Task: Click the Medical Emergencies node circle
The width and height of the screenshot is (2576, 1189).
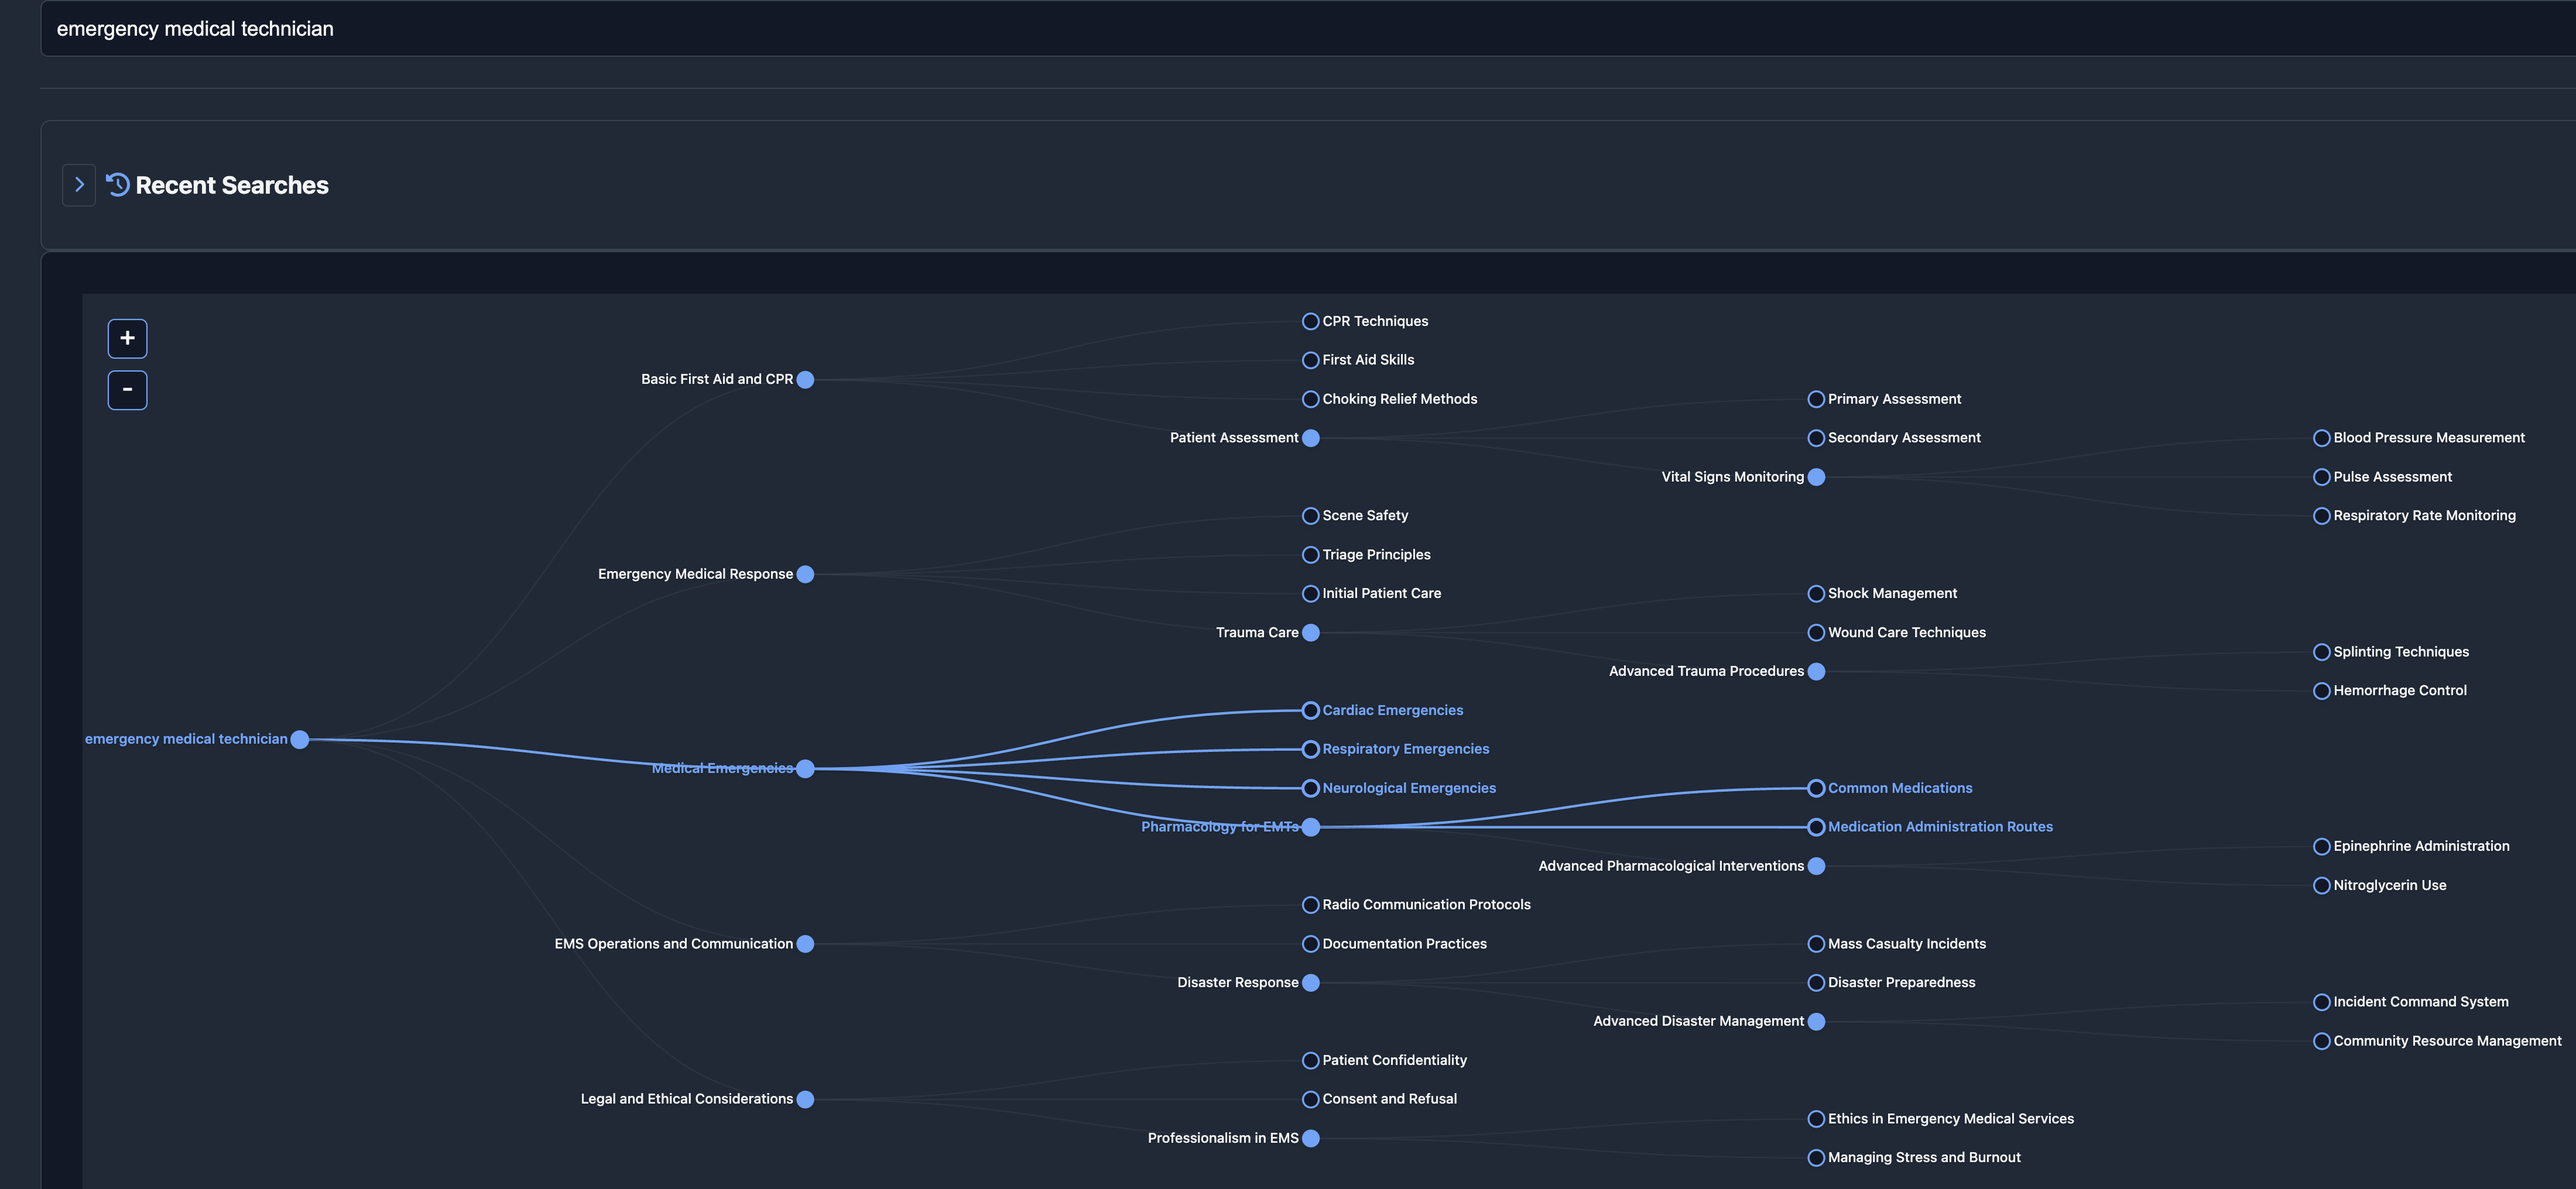Action: [806, 768]
